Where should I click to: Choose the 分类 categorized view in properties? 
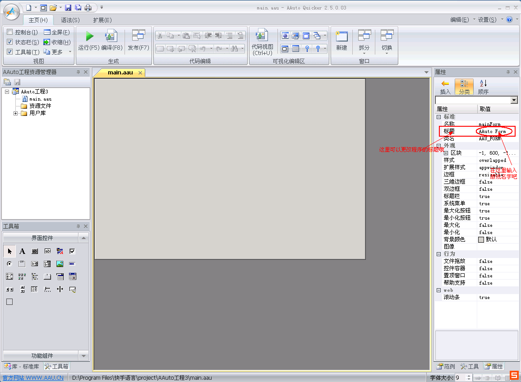coord(464,87)
